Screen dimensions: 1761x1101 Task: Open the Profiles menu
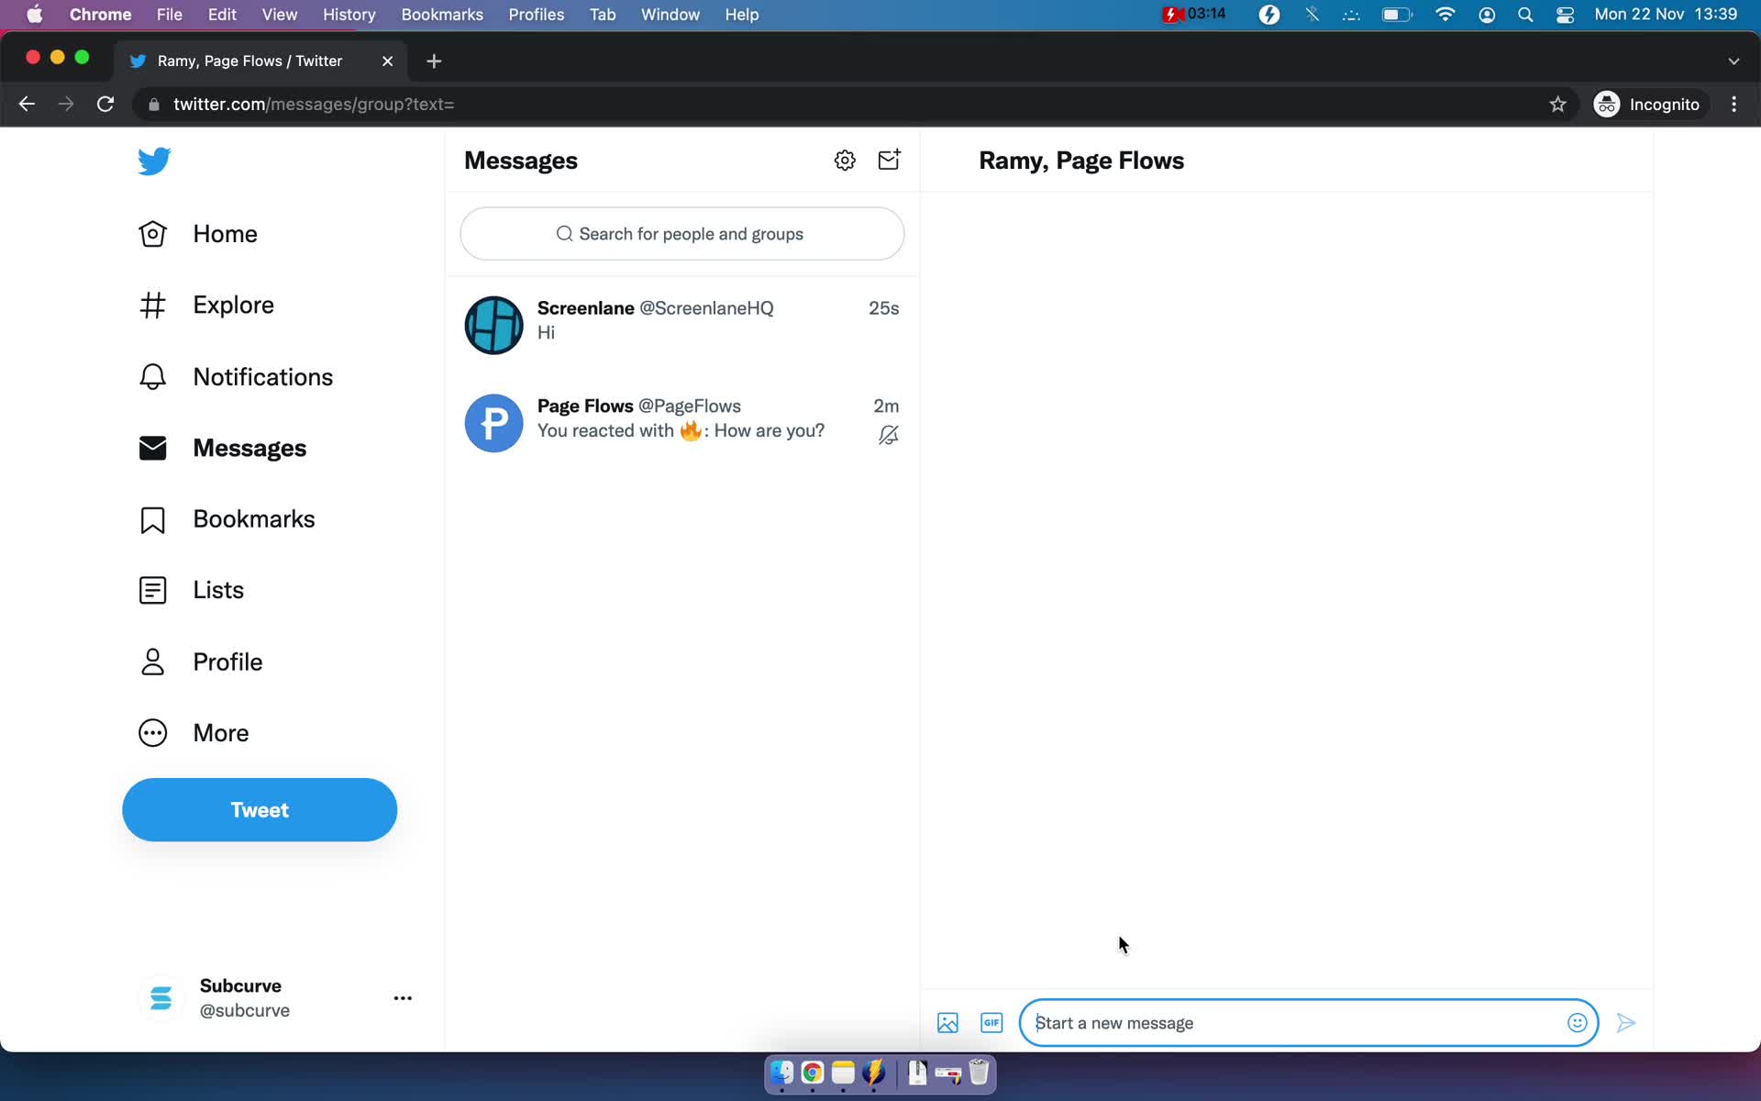point(537,15)
